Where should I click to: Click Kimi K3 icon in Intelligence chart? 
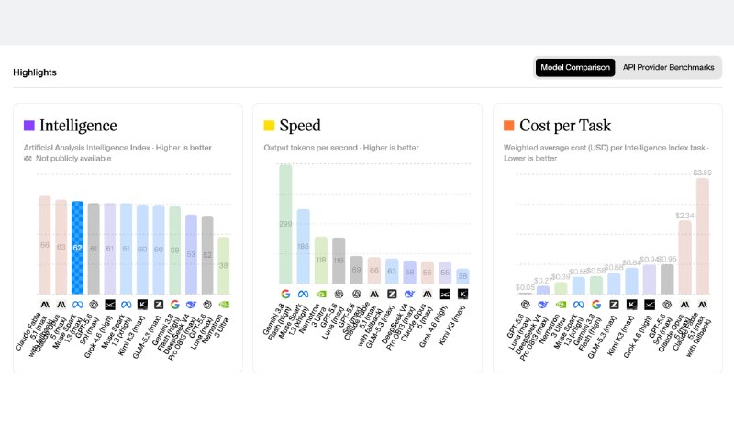pyautogui.click(x=142, y=305)
